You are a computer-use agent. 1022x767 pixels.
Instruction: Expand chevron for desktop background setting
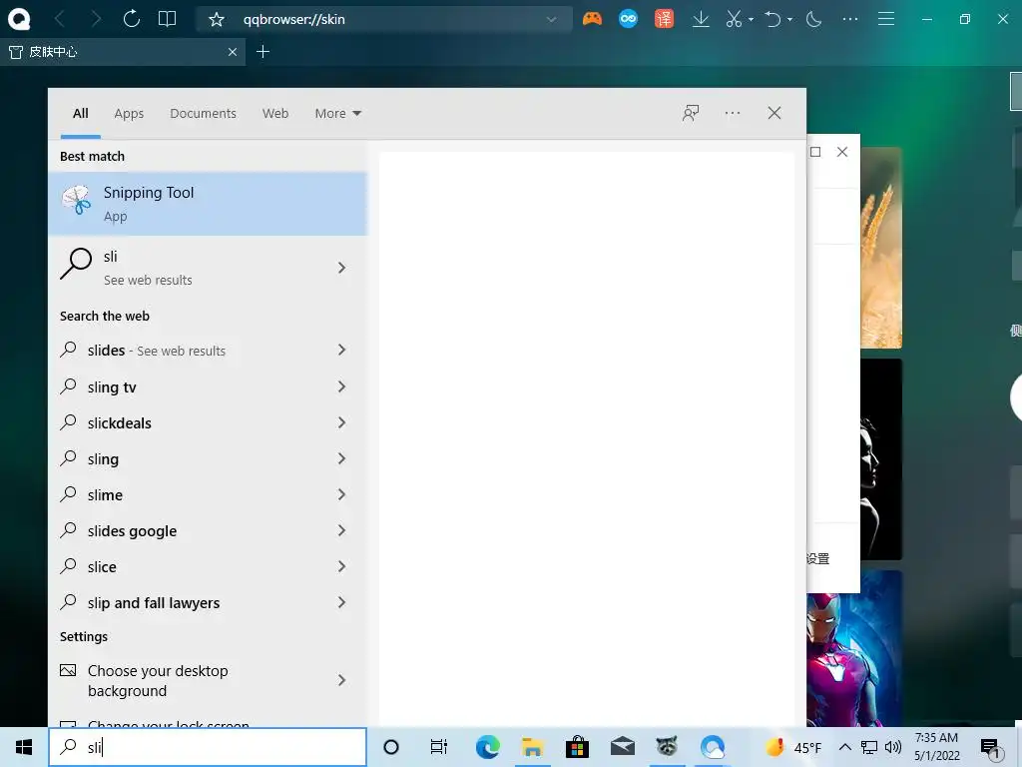click(x=341, y=680)
